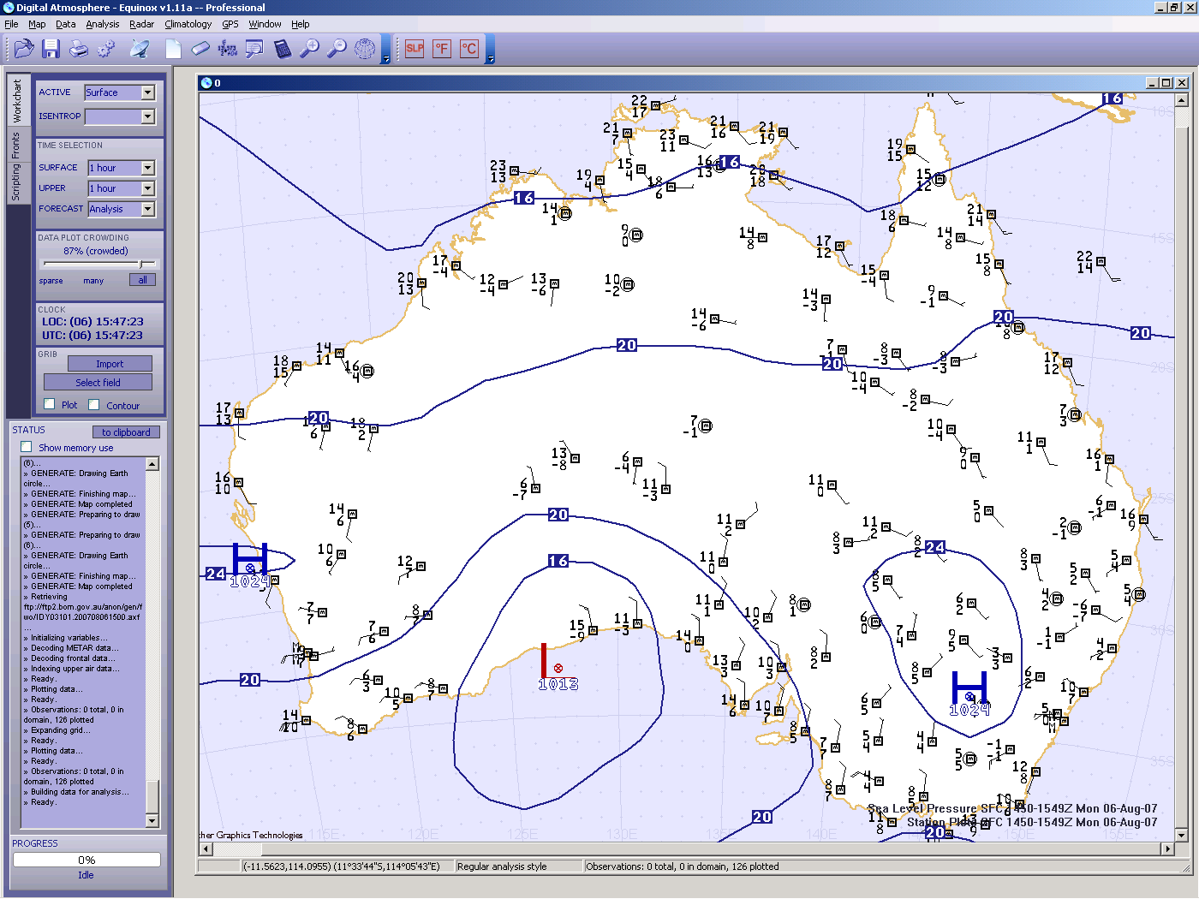Click the printer icon in toolbar

tap(78, 49)
